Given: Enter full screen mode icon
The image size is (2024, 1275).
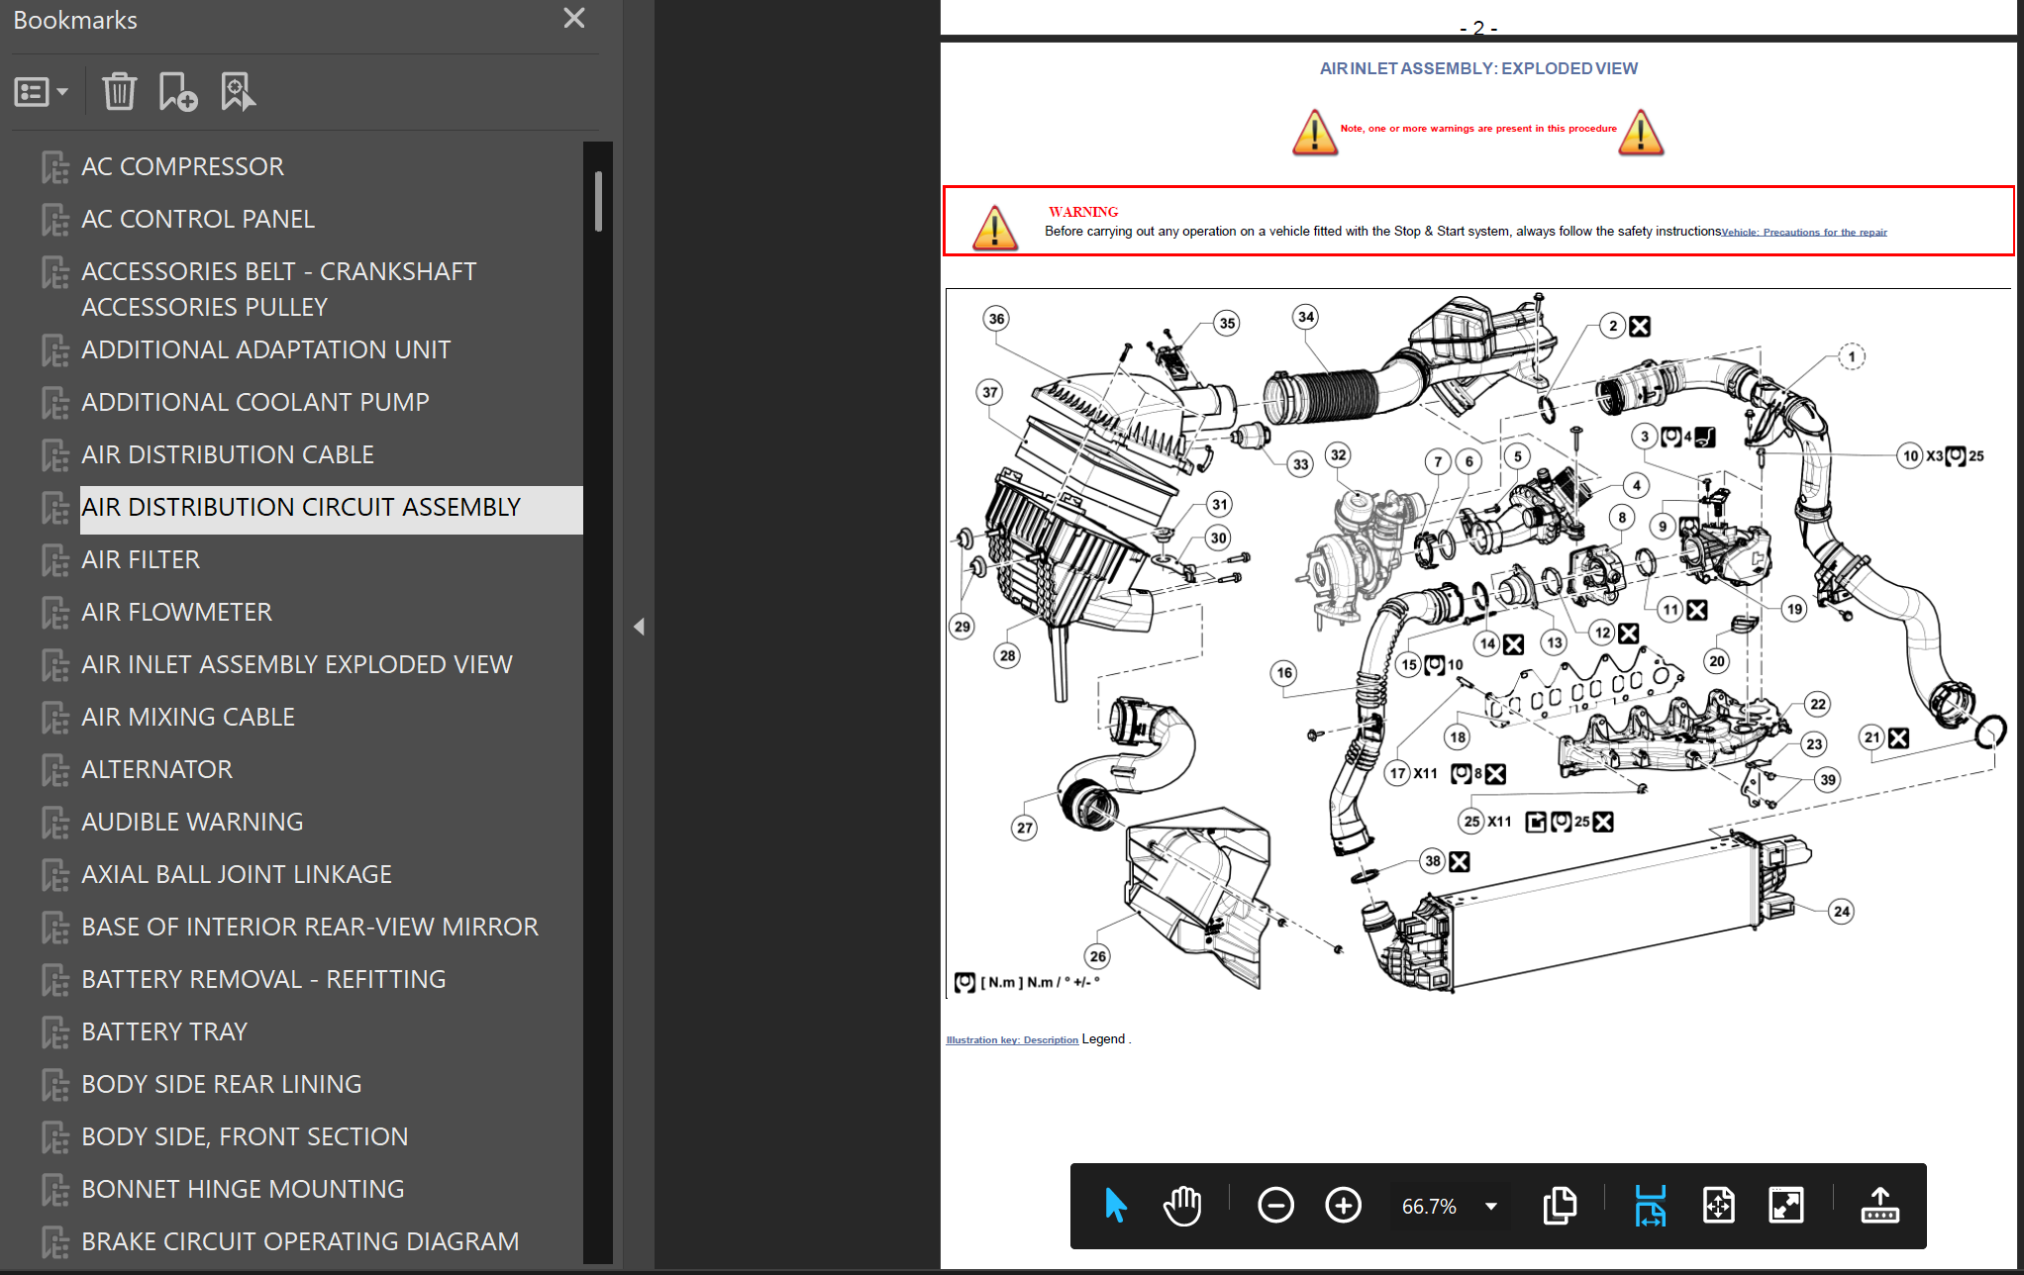Looking at the screenshot, I should (x=1786, y=1206).
